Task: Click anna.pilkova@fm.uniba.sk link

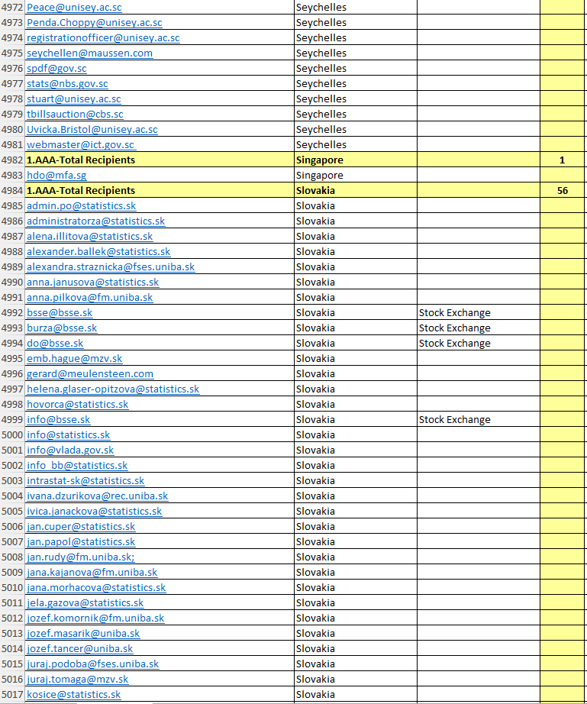Action: tap(90, 297)
